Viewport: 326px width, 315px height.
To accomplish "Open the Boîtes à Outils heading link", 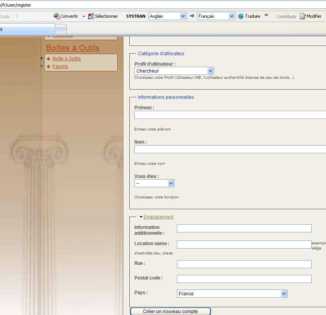I will [x=72, y=48].
